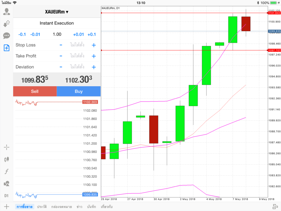Open the trade arrows icon in sidebar
The image size is (281, 211).
(7, 24)
